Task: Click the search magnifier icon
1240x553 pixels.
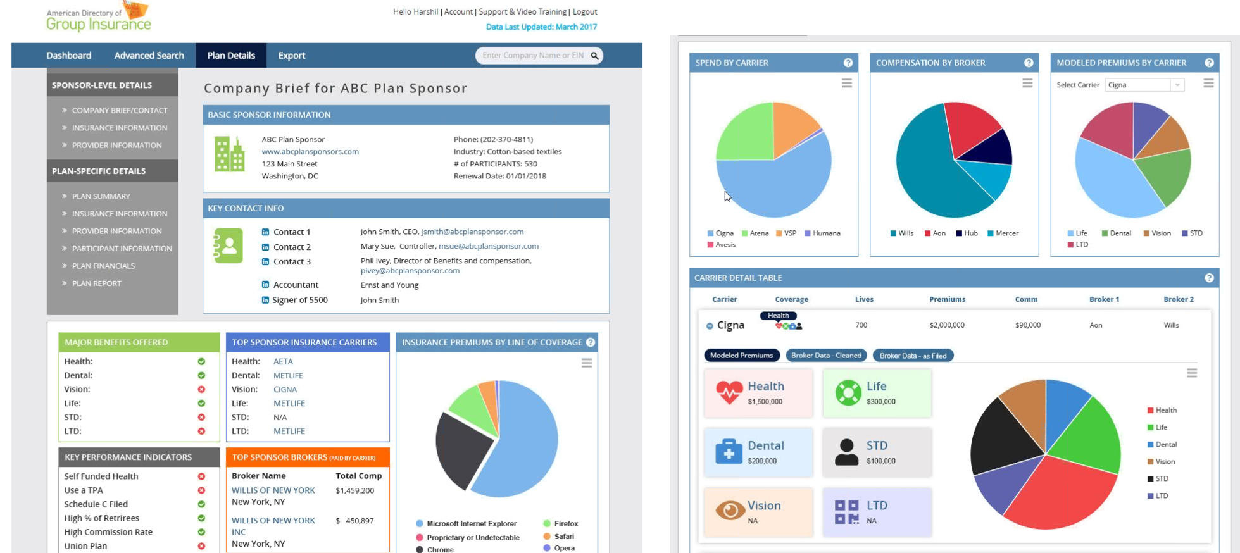Action: [594, 56]
